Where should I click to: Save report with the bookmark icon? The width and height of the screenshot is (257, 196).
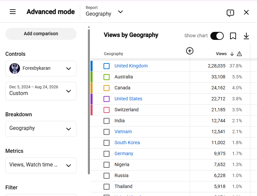233,36
